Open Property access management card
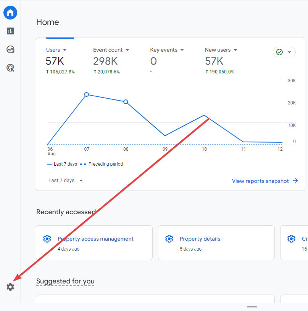This screenshot has width=308, height=311. click(x=95, y=239)
